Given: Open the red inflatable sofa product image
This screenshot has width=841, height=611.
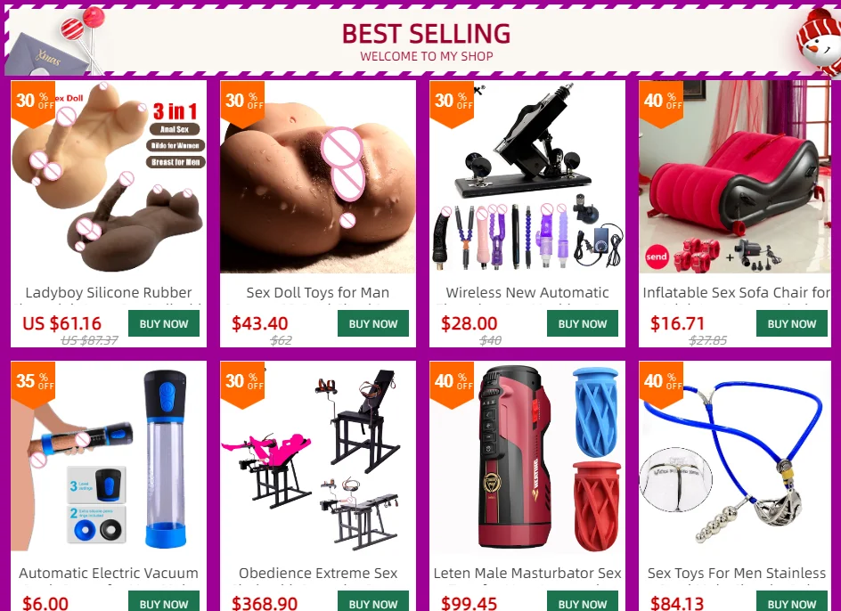Looking at the screenshot, I should click(x=735, y=177).
